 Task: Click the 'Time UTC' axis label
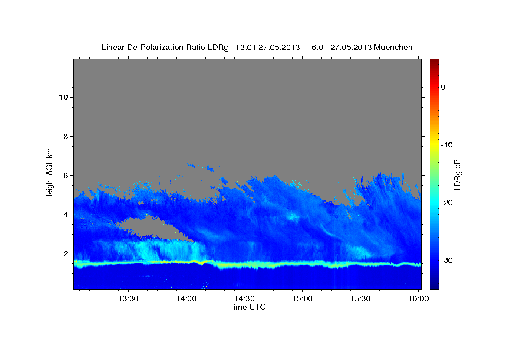coord(247,307)
